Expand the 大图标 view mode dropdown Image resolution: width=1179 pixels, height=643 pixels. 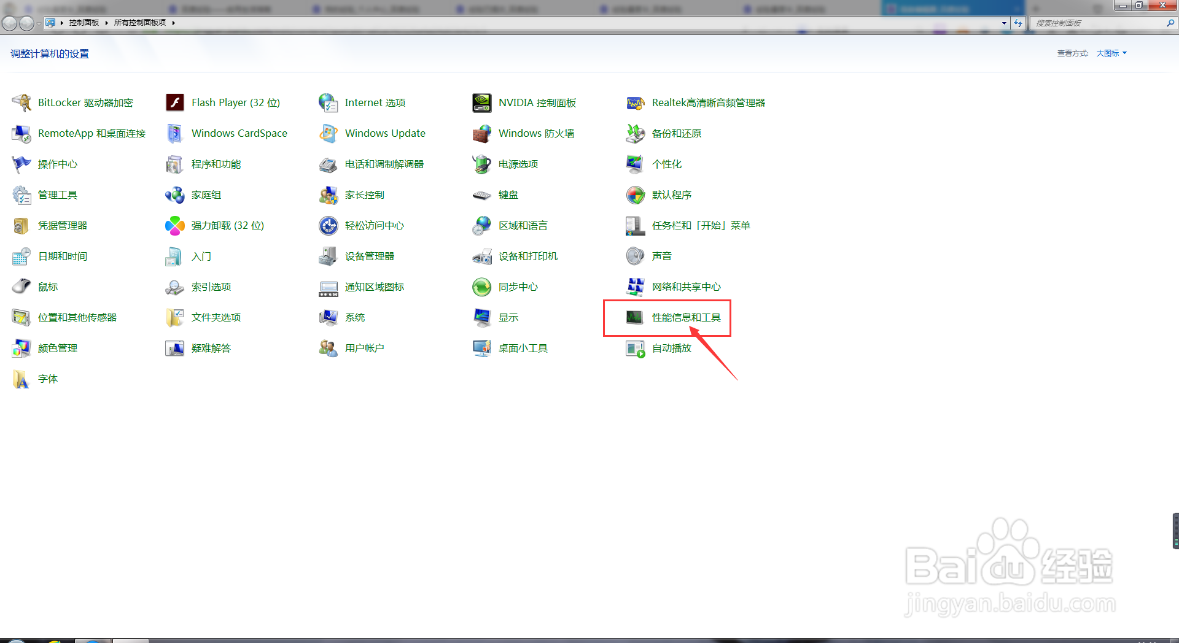1111,53
